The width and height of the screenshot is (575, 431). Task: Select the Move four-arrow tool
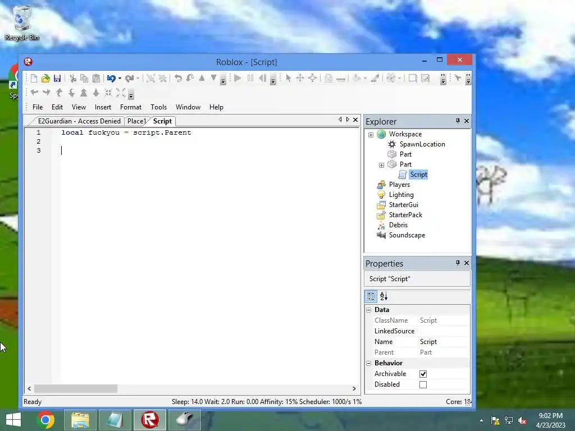pos(300,78)
